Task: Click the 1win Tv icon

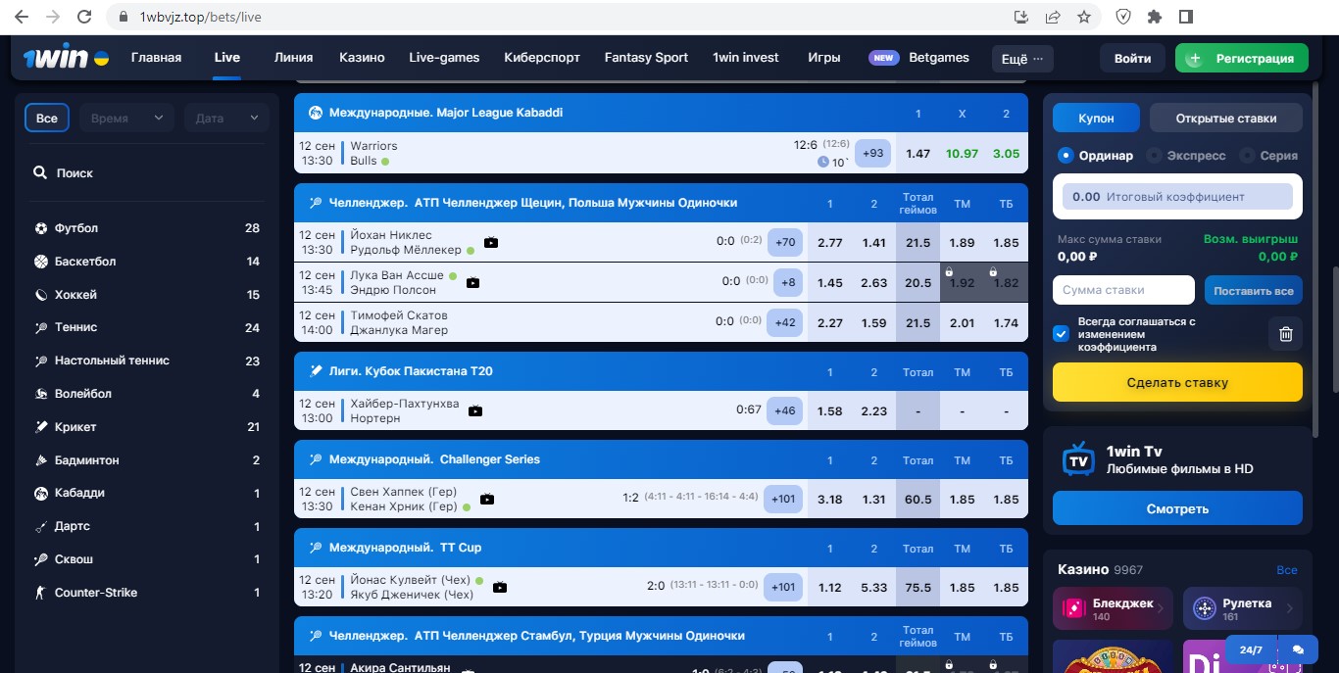Action: pos(1079,459)
